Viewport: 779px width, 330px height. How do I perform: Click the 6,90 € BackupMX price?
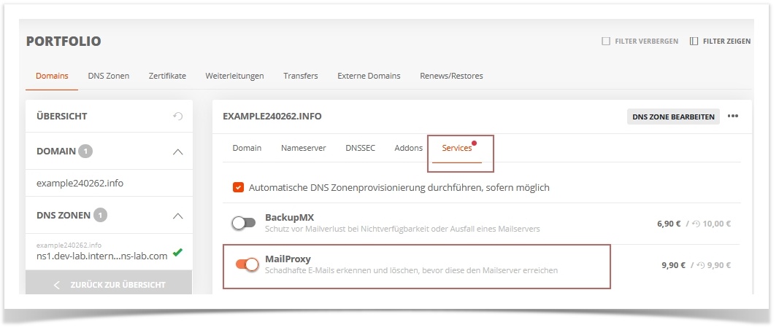(x=669, y=224)
